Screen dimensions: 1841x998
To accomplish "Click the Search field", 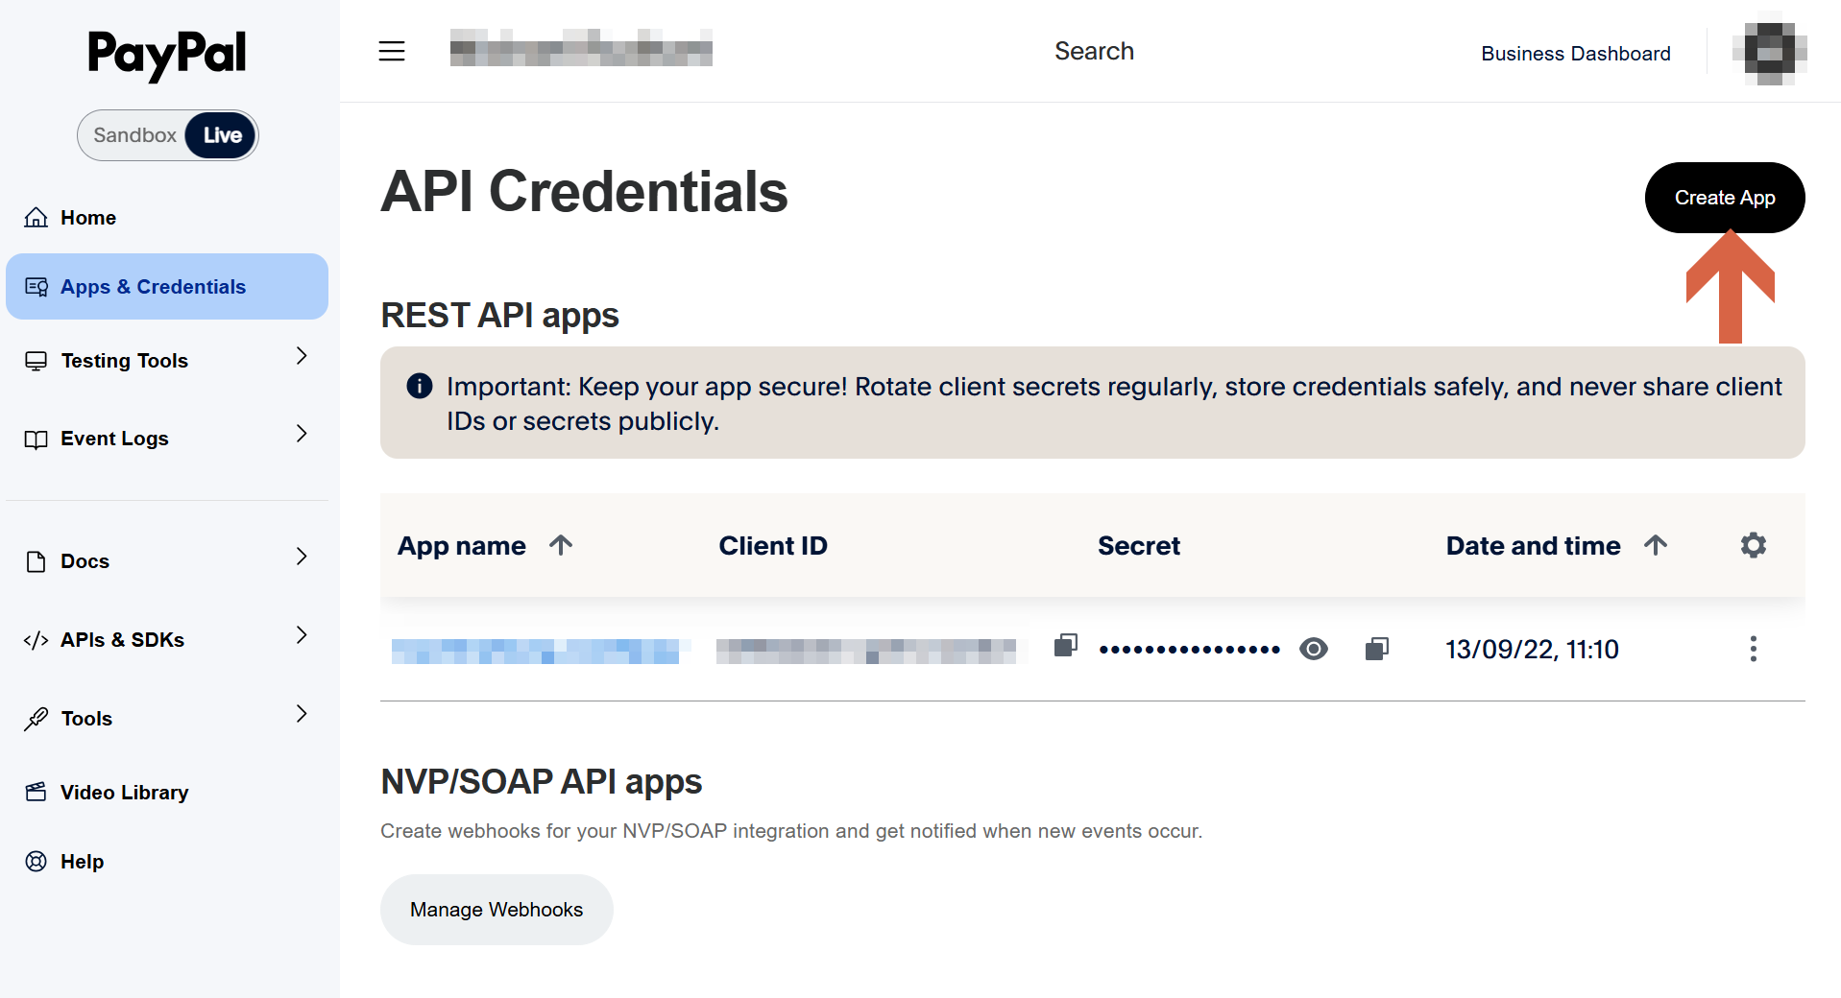I will 1094,51.
